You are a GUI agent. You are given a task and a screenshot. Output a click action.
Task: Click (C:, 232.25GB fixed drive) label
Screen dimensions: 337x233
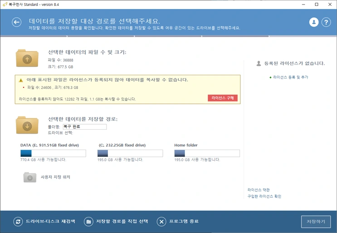[122, 145]
